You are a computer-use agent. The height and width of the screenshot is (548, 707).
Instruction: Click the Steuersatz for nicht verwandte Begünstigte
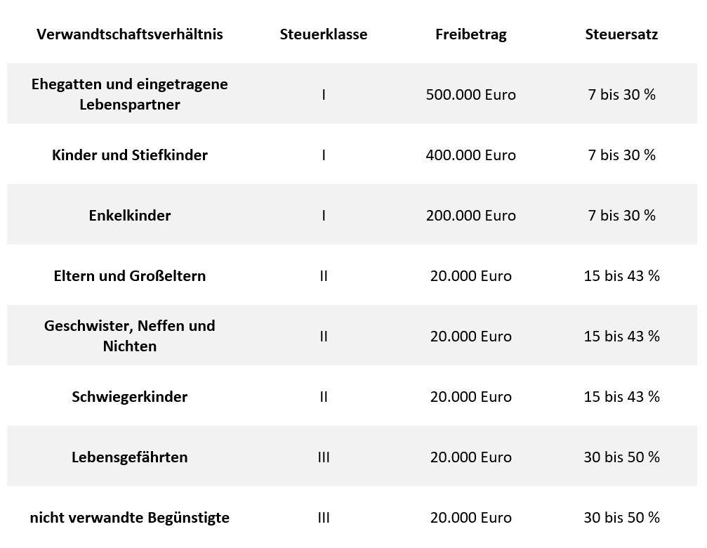tap(621, 518)
